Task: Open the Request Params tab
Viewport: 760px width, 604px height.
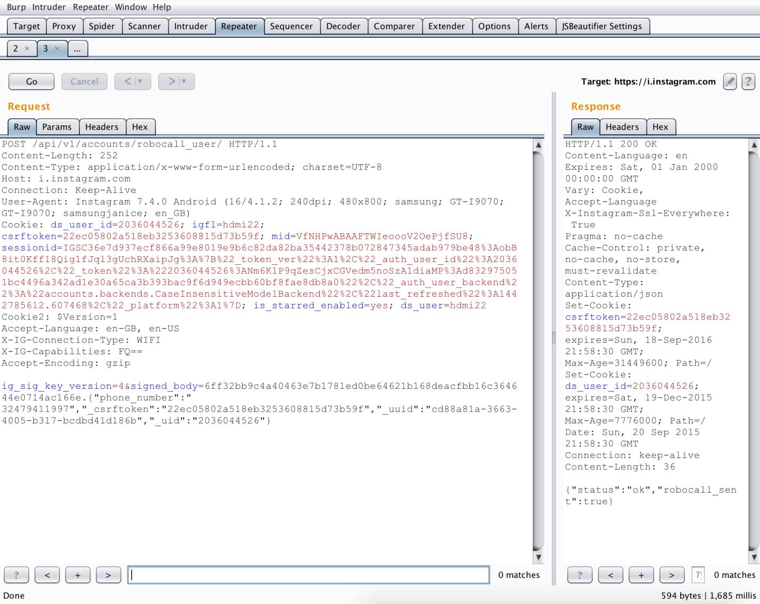Action: point(56,127)
